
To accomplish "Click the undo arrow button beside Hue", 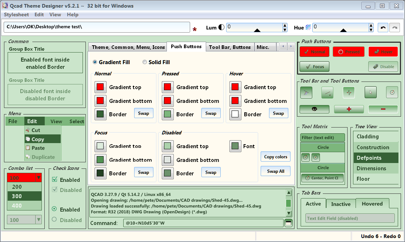I will click(383, 28).
